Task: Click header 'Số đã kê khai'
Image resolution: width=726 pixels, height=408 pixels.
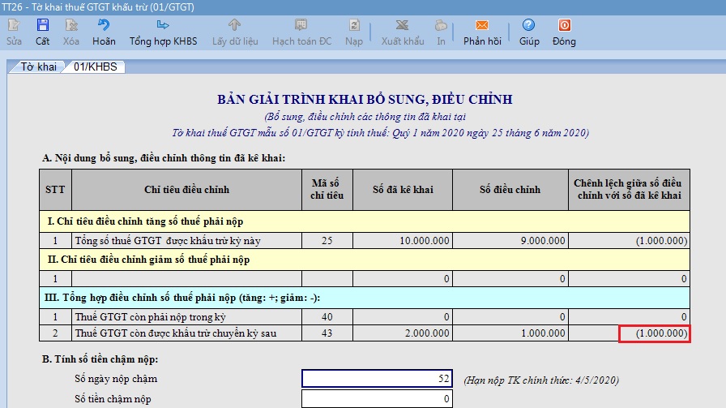Action: [403, 190]
